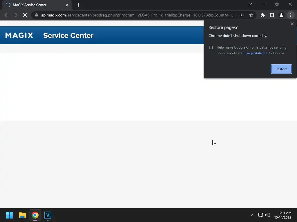Click the Service Center heading

[68, 36]
